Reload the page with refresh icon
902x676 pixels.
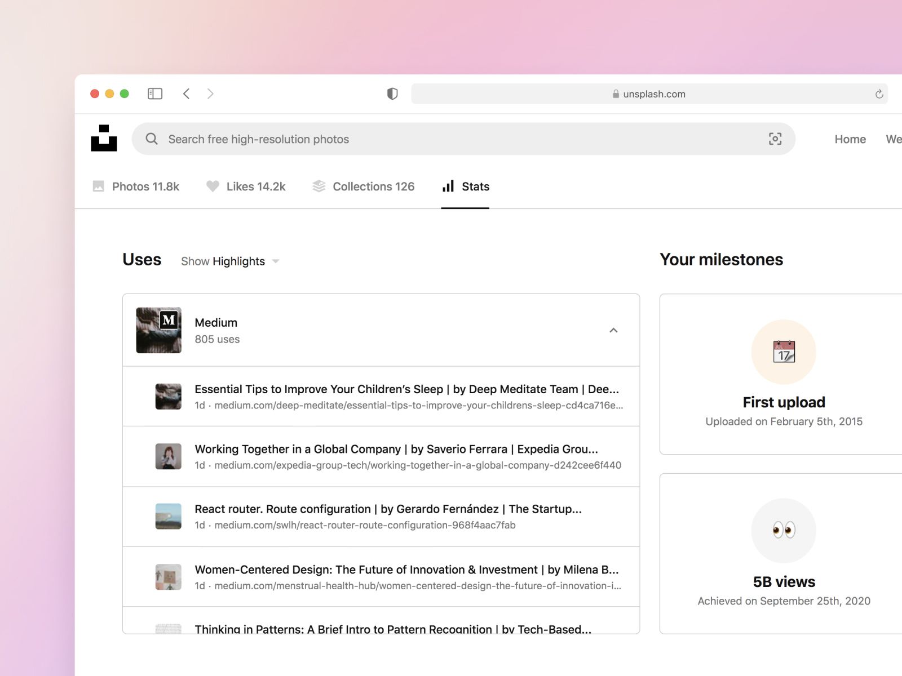click(x=879, y=94)
